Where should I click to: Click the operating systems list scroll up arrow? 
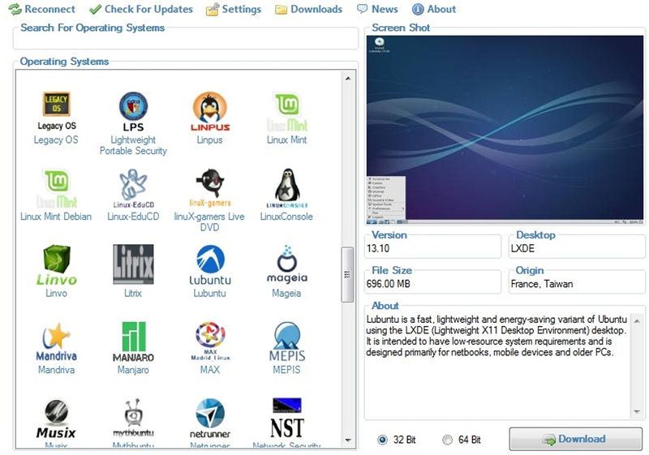(348, 78)
